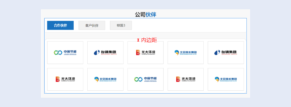
Task: Open the top-row 中国节能 logo card
Action: (65, 53)
